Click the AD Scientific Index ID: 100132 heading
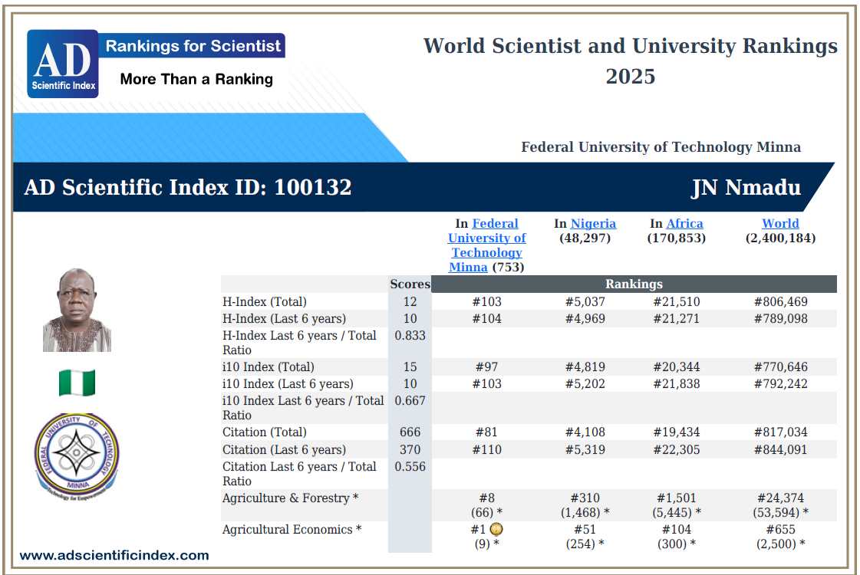 click(188, 188)
